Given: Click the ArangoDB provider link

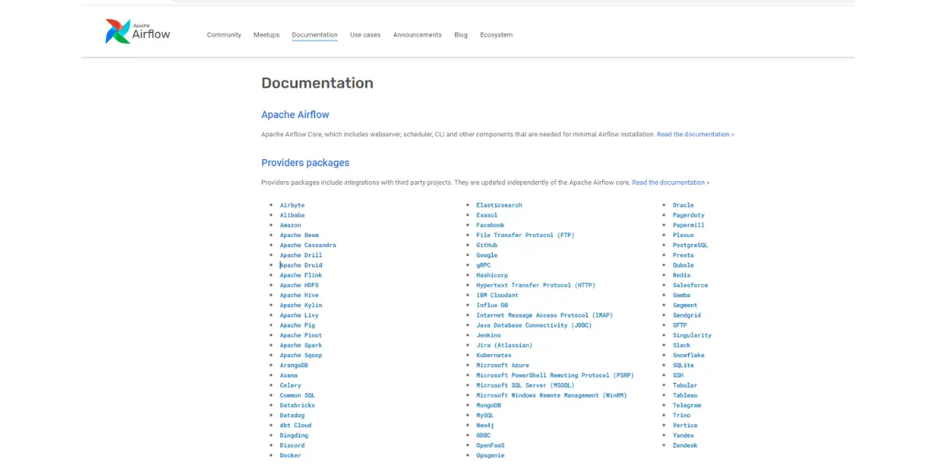Looking at the screenshot, I should point(294,366).
